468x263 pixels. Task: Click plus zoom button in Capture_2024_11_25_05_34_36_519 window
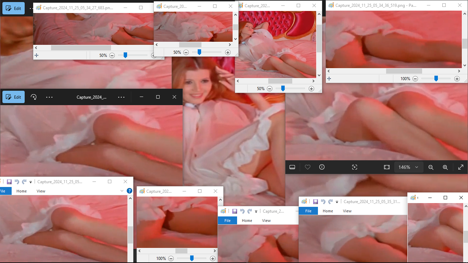click(x=457, y=79)
